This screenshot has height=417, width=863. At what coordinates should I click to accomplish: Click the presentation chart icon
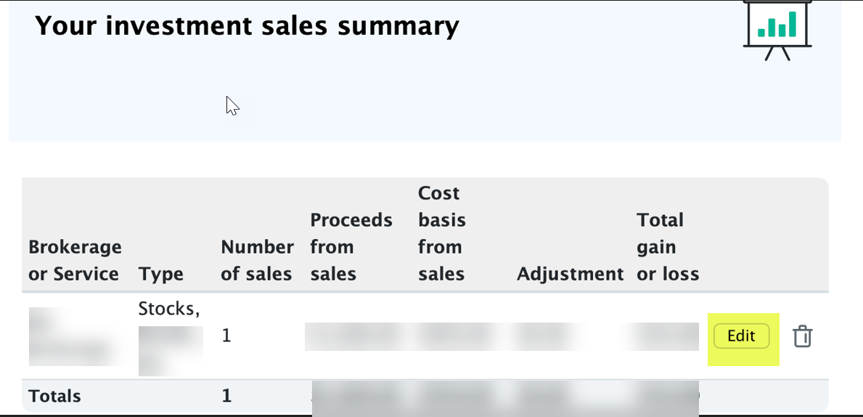[x=777, y=31]
